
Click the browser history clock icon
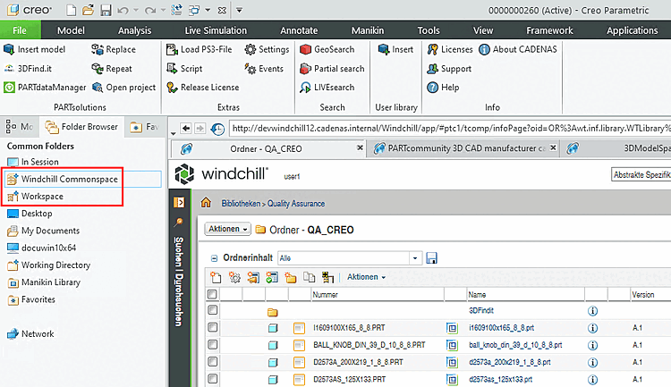(x=217, y=129)
